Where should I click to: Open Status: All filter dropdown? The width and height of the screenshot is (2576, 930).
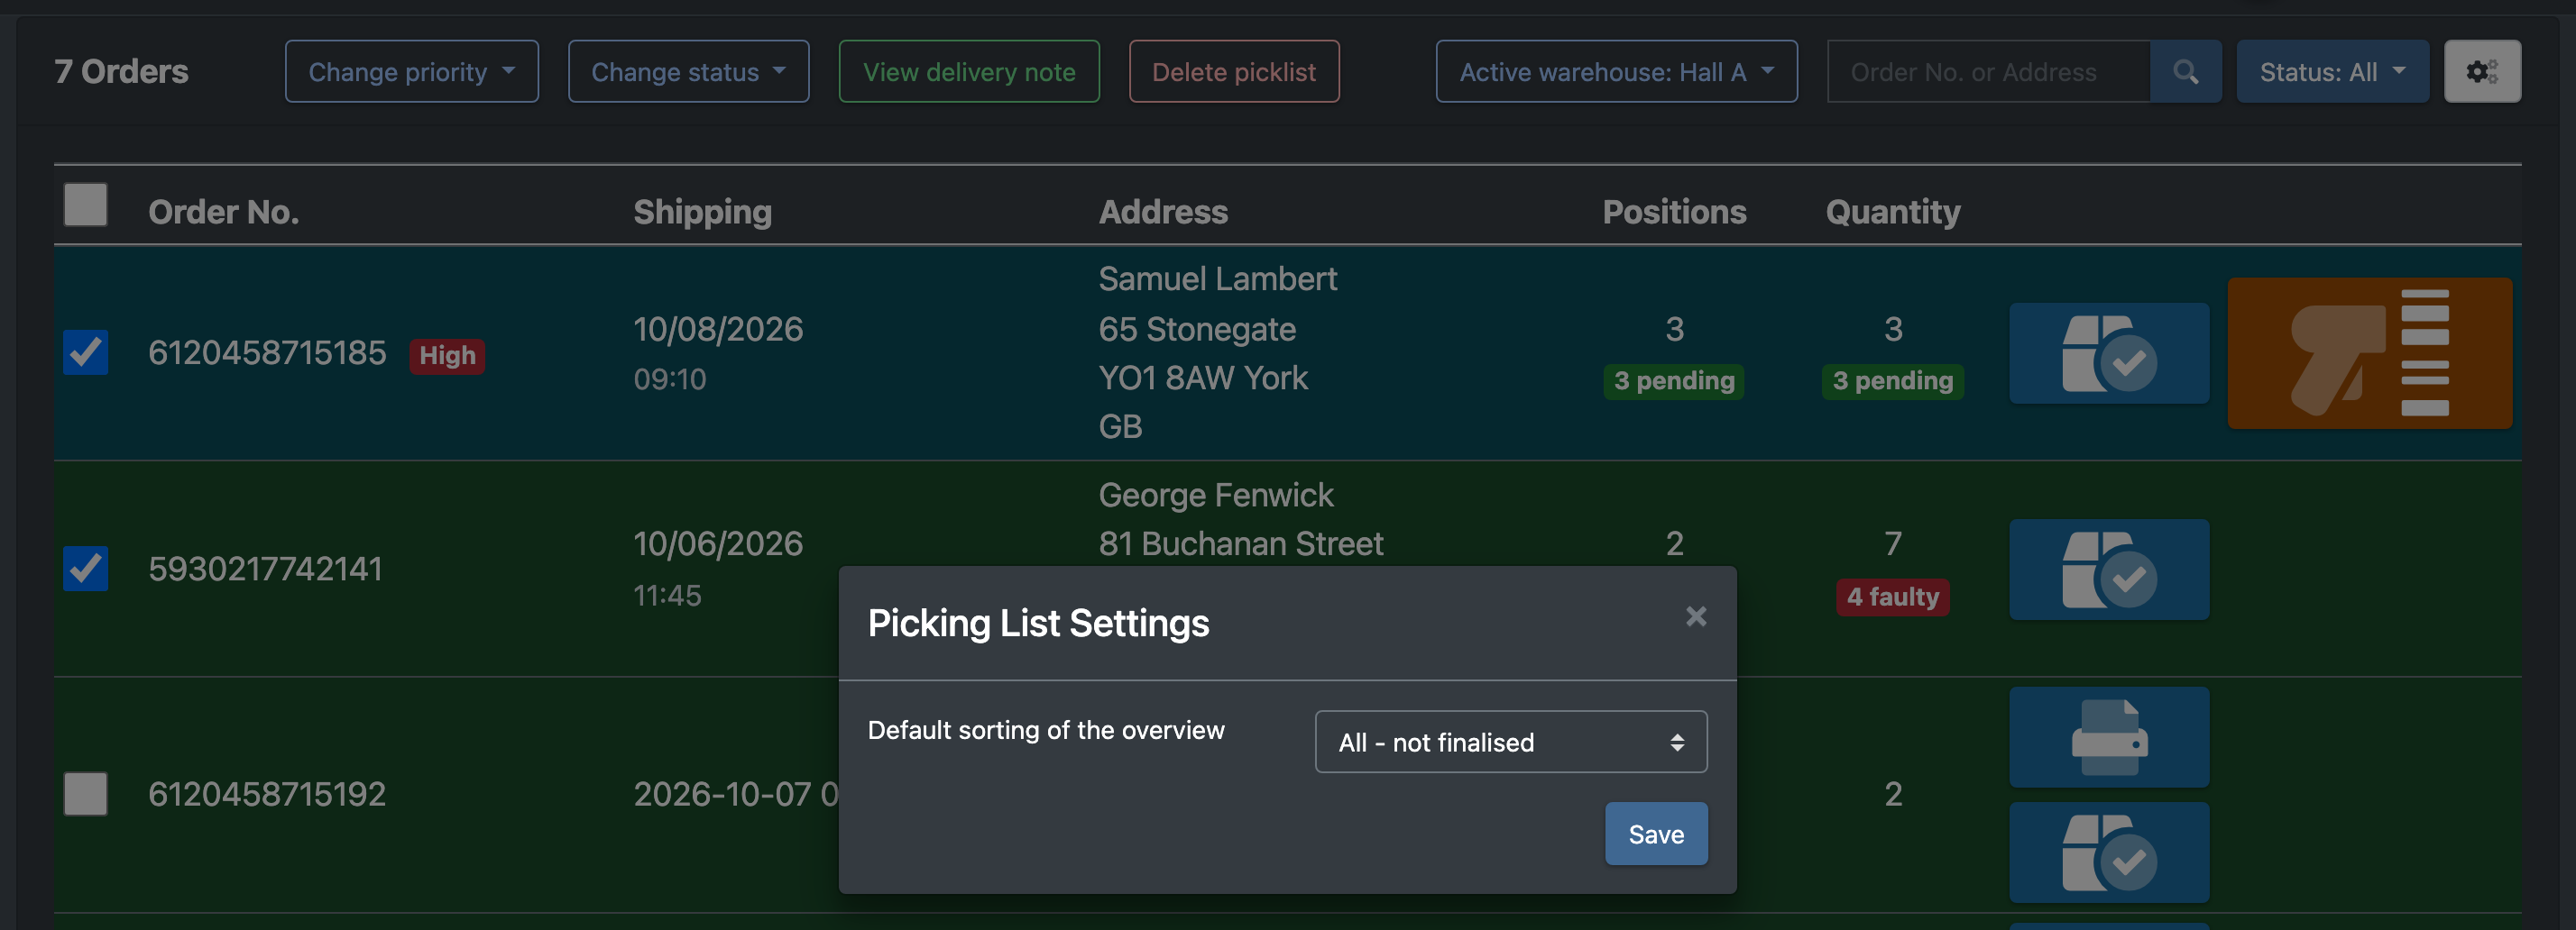(x=2332, y=72)
